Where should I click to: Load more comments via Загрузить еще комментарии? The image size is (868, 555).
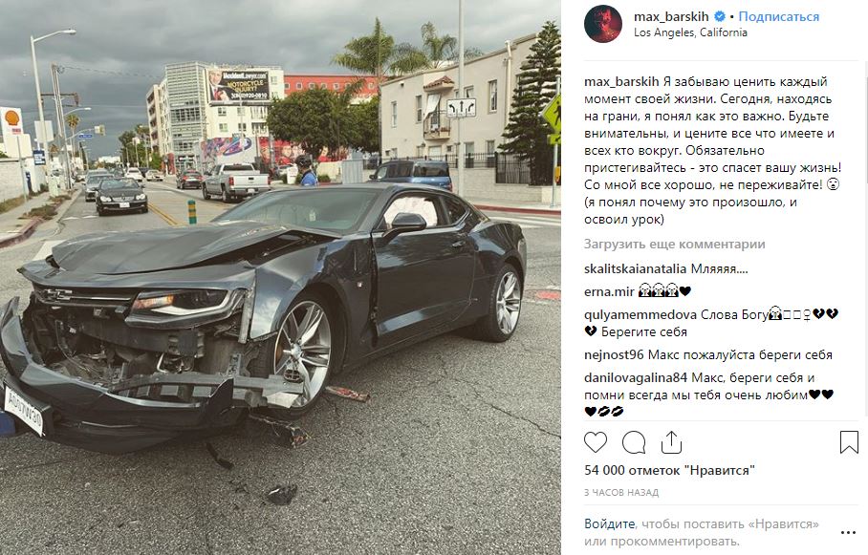point(674,244)
